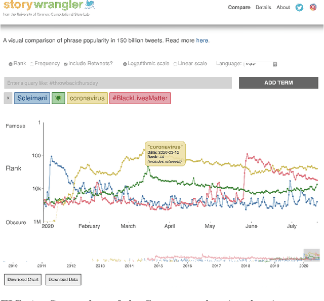This screenshot has width=324, height=301.
Task: Select the Frequency radio button
Action: tap(32, 64)
